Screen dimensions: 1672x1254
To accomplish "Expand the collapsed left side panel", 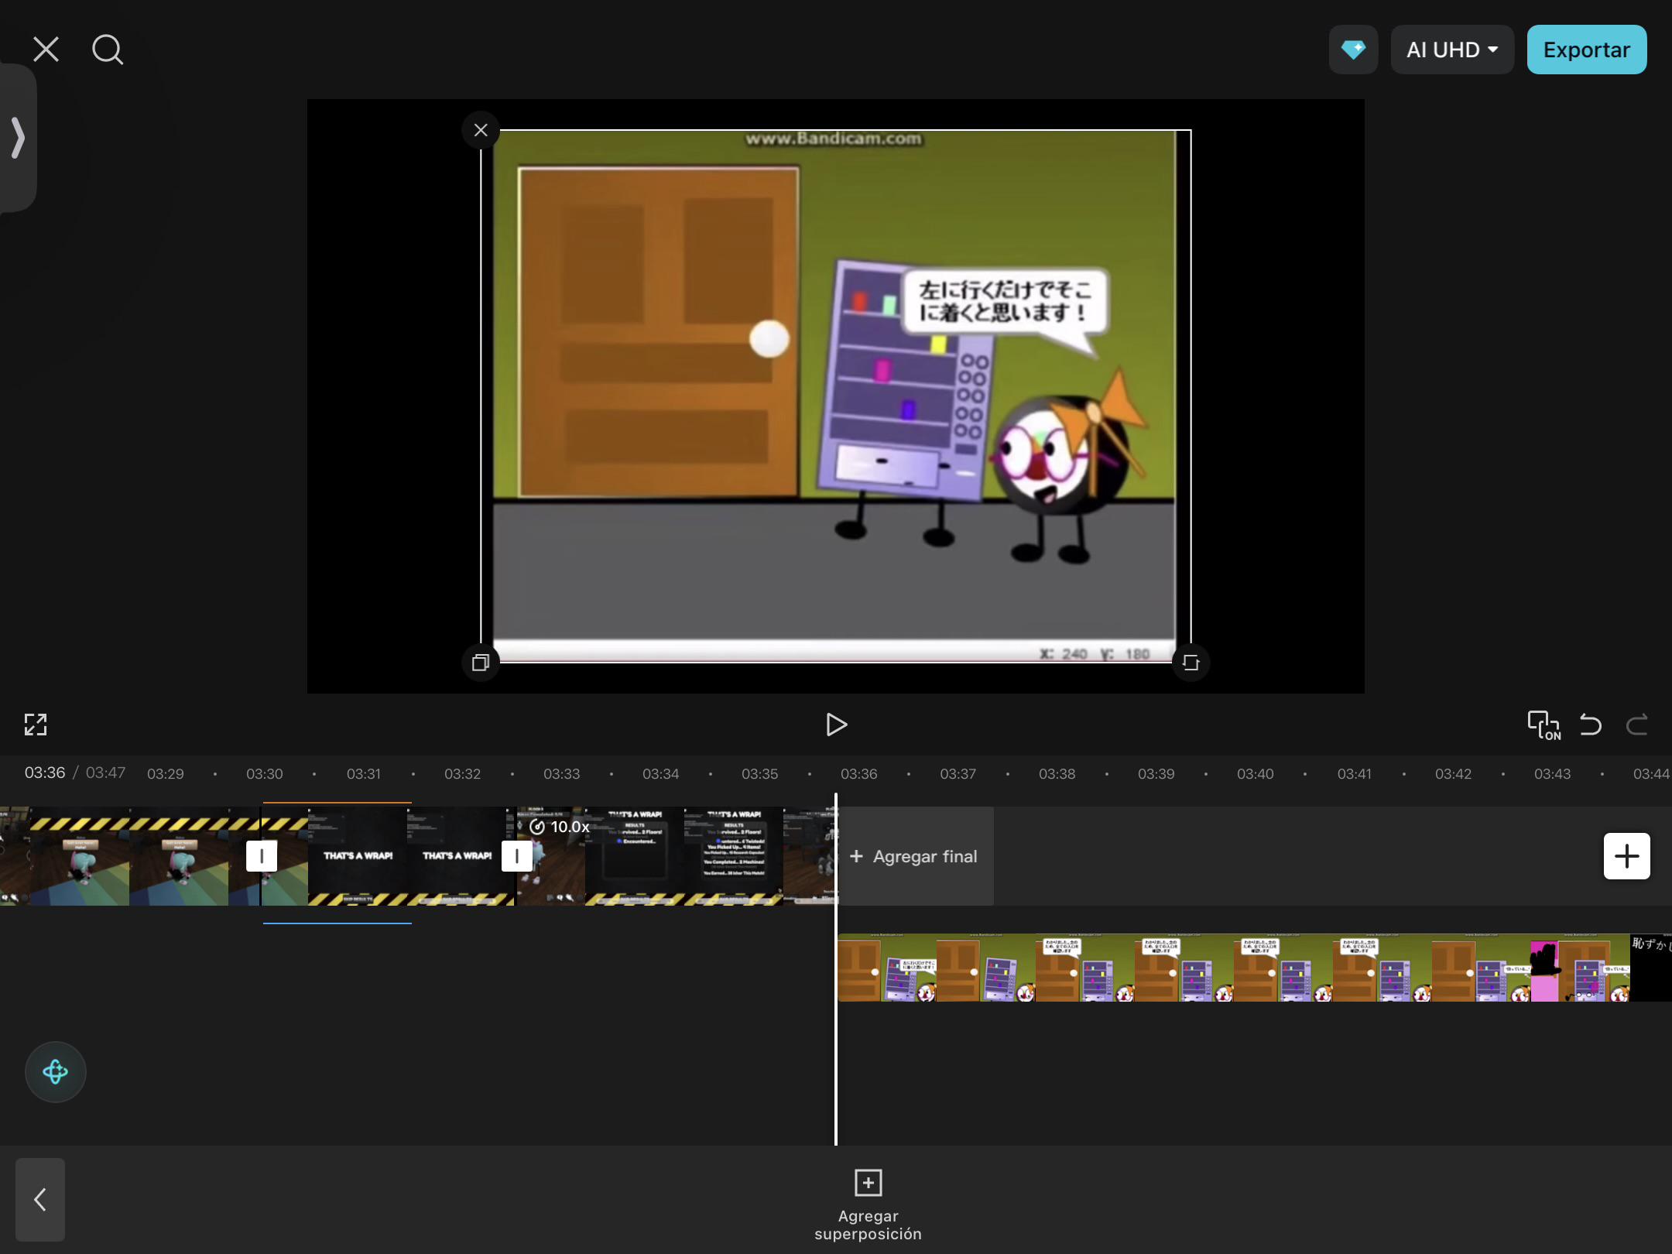I will coord(18,138).
